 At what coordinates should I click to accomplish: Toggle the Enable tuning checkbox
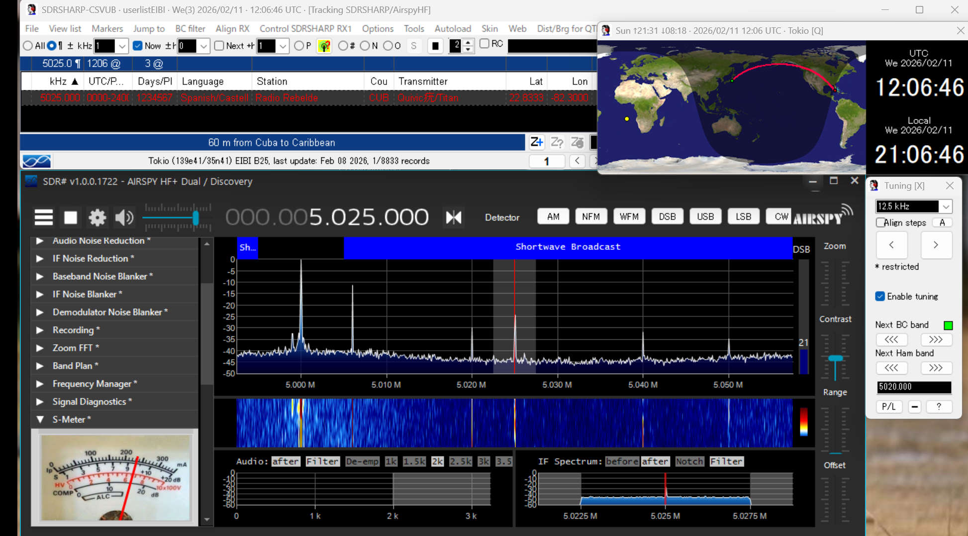pos(880,297)
